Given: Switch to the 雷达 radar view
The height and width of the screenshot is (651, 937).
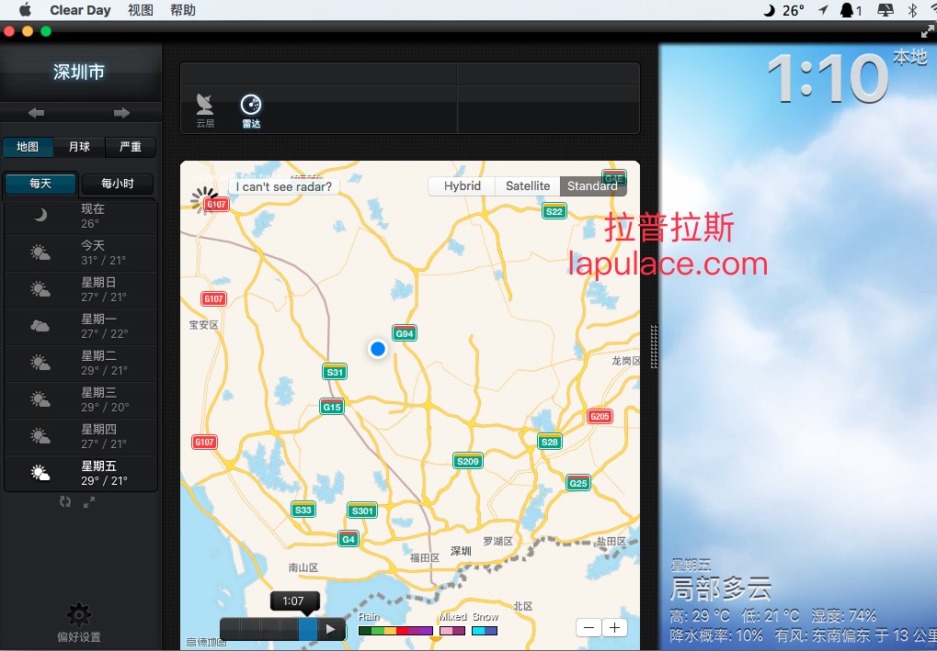Looking at the screenshot, I should coord(251,111).
